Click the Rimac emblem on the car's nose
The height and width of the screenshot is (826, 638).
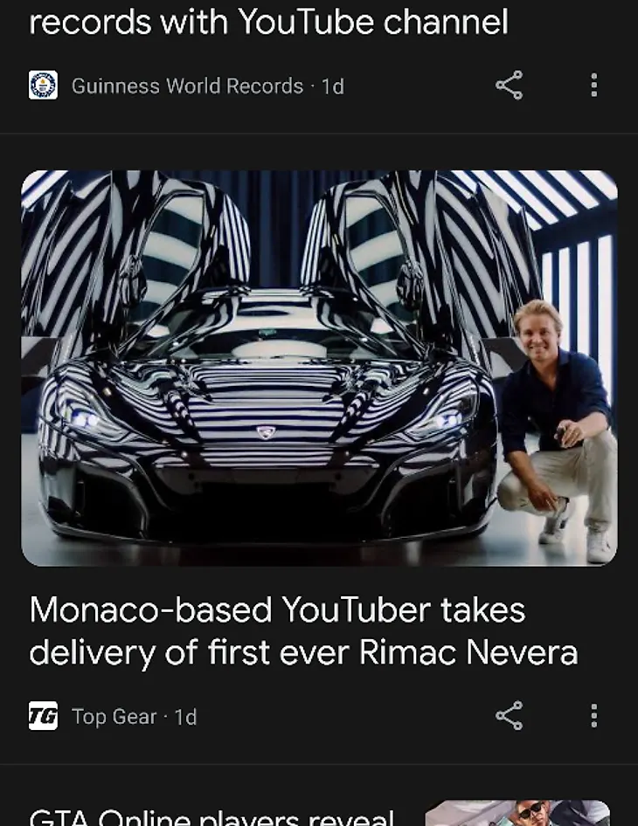click(267, 432)
